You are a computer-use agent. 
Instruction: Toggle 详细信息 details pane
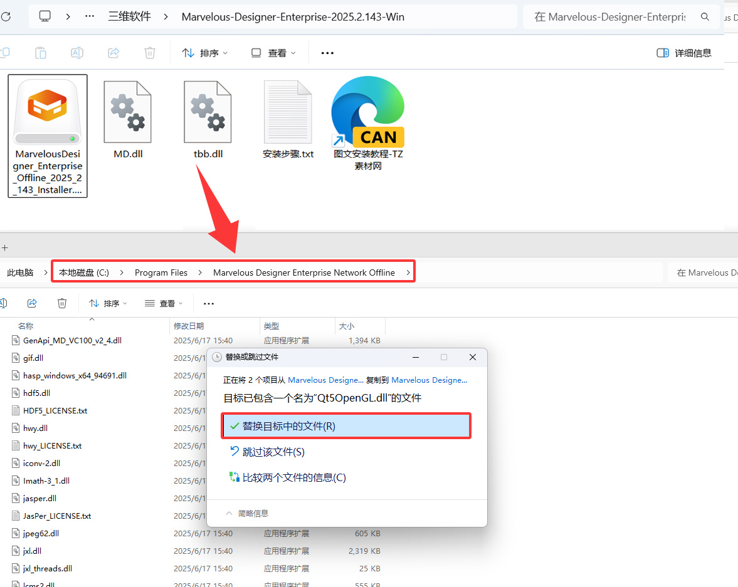(684, 53)
